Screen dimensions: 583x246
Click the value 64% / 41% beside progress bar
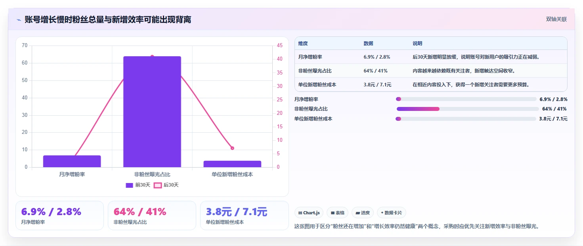[x=554, y=109]
